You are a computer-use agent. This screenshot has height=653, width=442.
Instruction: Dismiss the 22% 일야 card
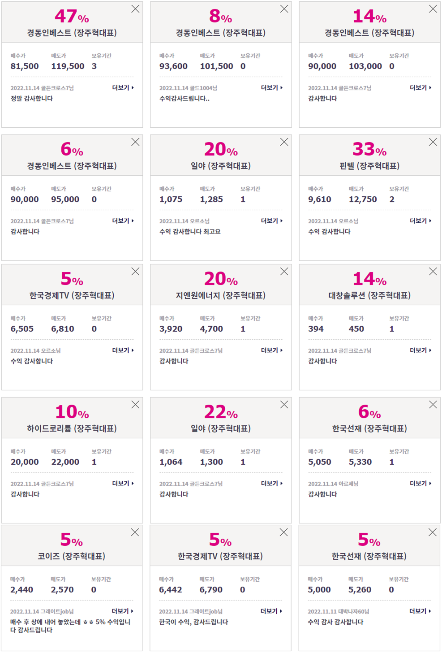point(284,405)
